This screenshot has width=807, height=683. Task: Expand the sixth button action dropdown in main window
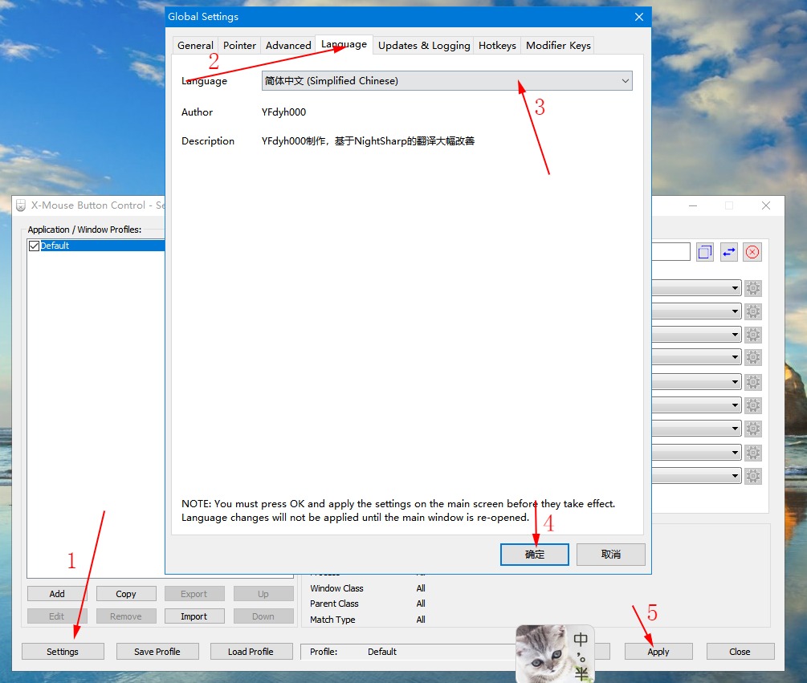(x=696, y=405)
